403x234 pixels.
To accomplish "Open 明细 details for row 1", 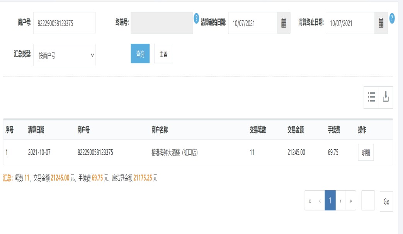I will coord(366,152).
